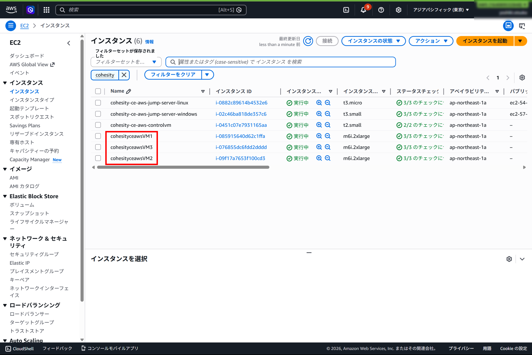Focus the instance search input field

click(281, 62)
